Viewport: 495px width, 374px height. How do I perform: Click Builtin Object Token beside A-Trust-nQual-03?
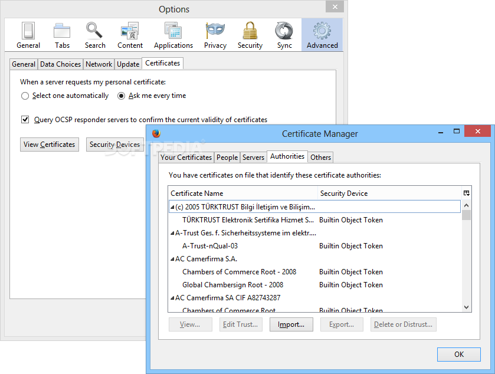(350, 246)
